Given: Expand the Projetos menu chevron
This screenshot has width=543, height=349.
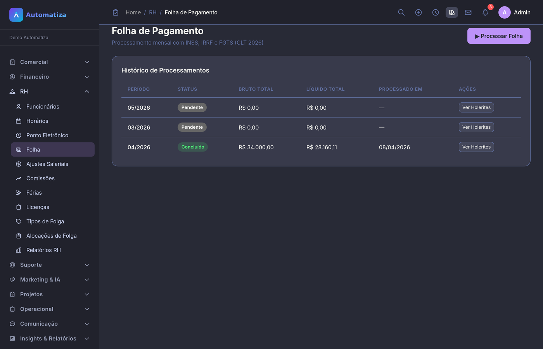Looking at the screenshot, I should (87, 294).
